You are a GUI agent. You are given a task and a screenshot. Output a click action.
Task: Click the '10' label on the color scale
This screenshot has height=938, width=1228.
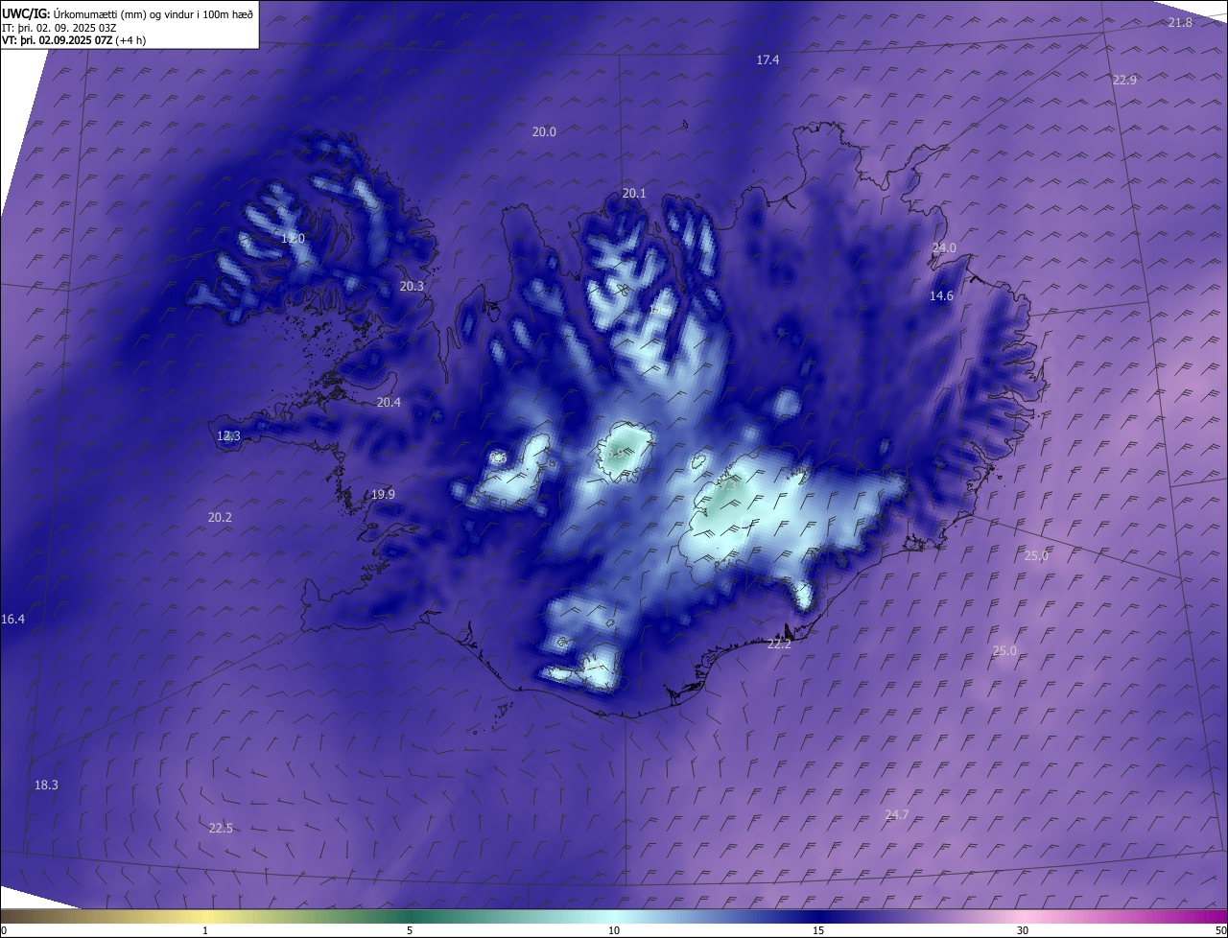click(614, 930)
